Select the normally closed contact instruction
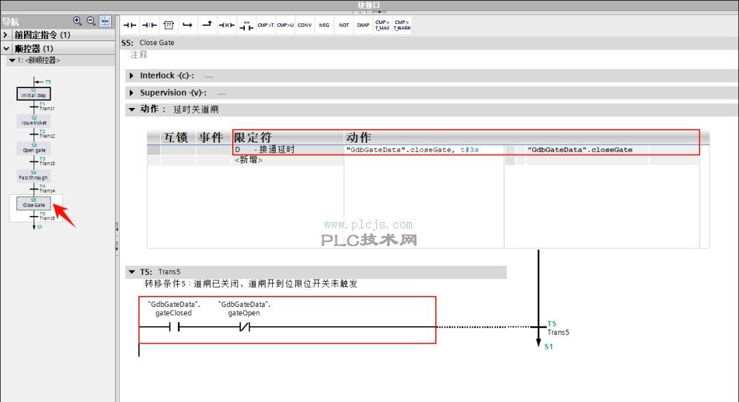 (x=148, y=25)
